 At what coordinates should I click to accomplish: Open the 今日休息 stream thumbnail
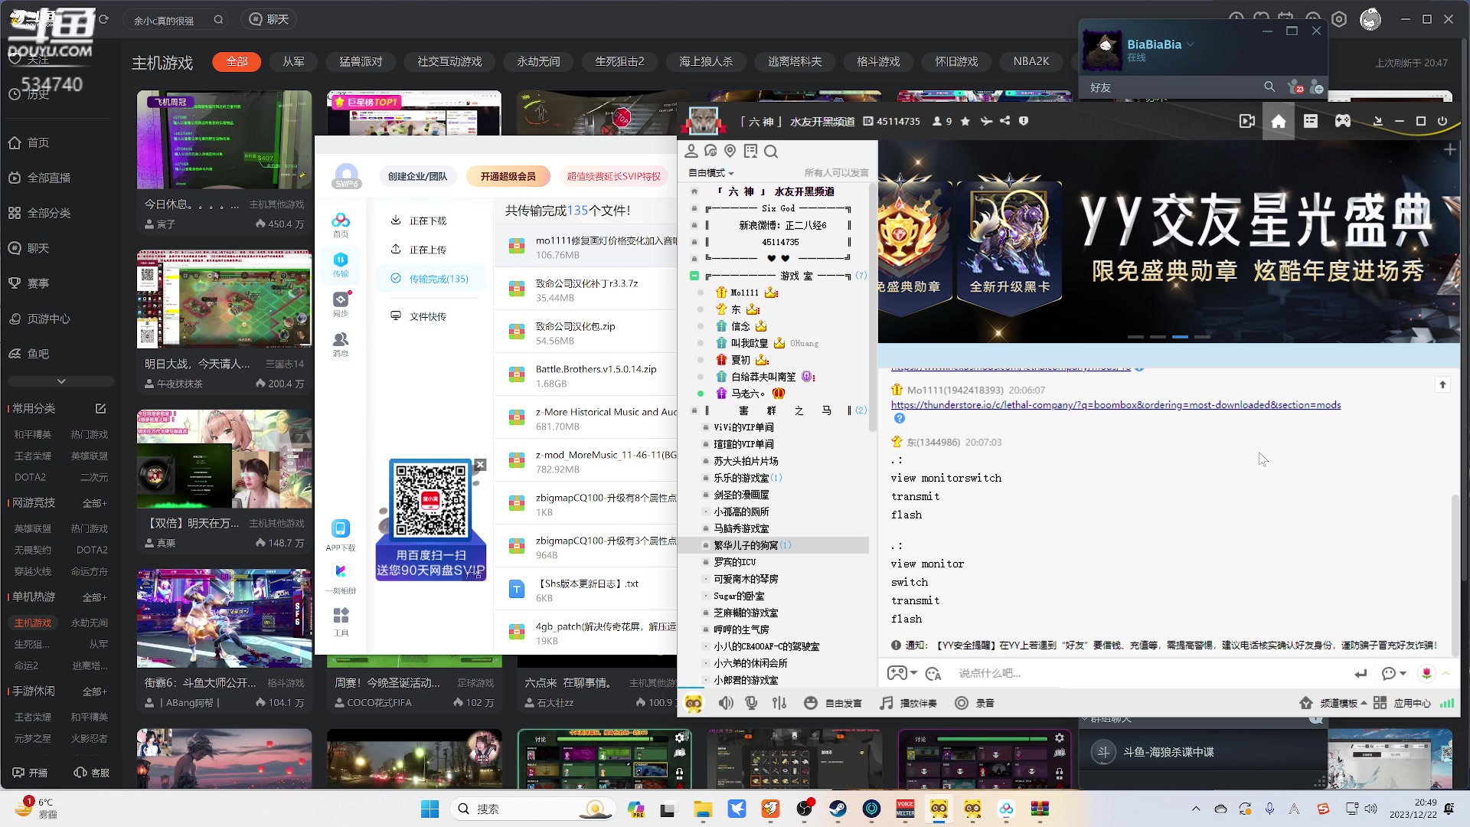coord(224,139)
